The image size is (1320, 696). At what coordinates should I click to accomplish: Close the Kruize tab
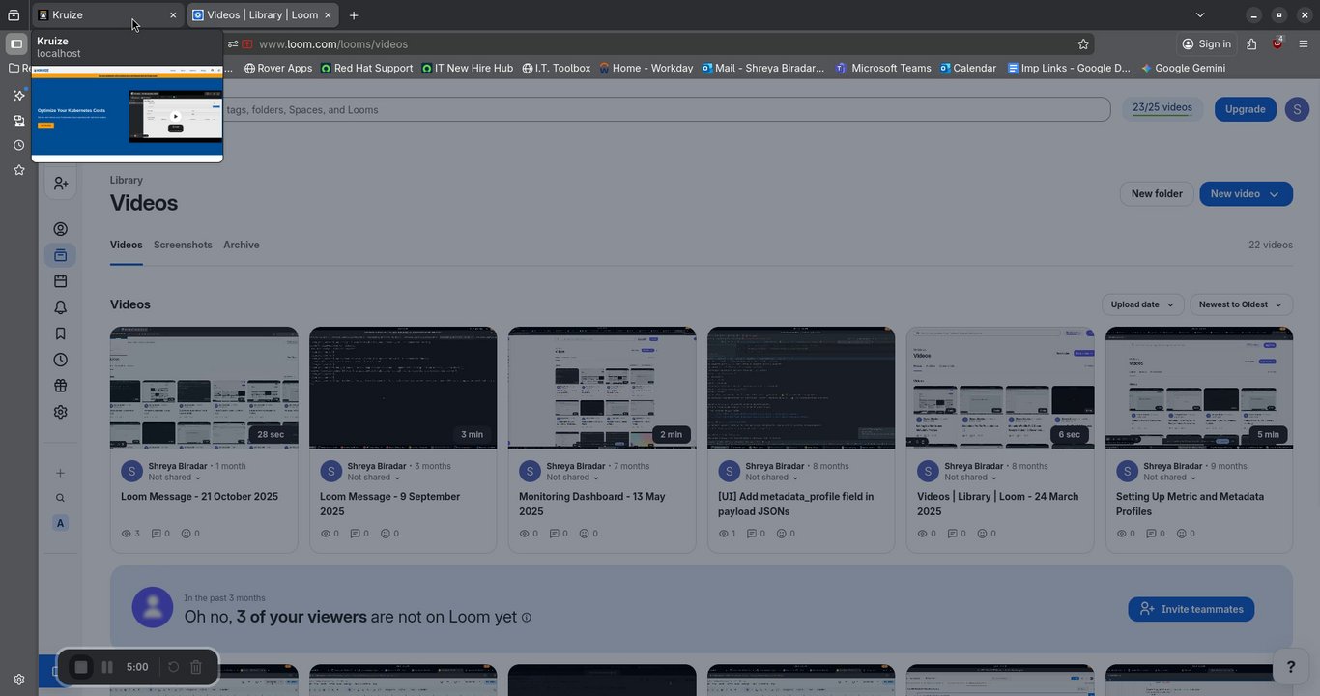173,14
